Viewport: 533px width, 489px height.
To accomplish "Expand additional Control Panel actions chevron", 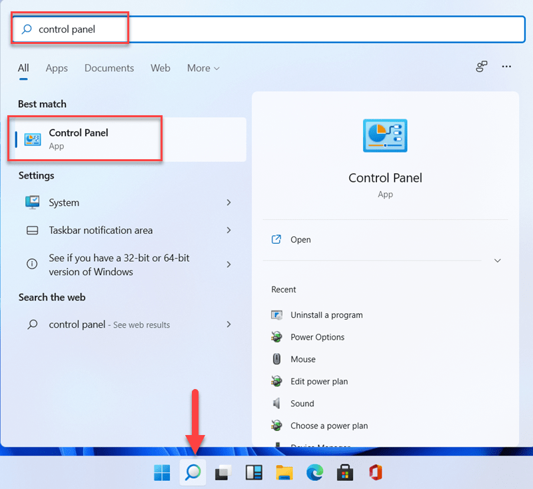I will pos(497,260).
